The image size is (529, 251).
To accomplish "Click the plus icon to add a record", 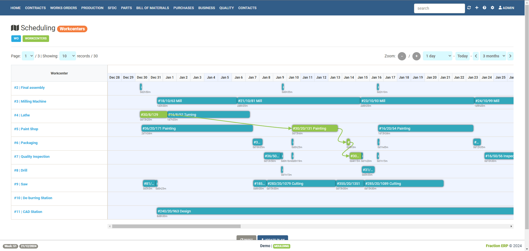I will 477,8.
